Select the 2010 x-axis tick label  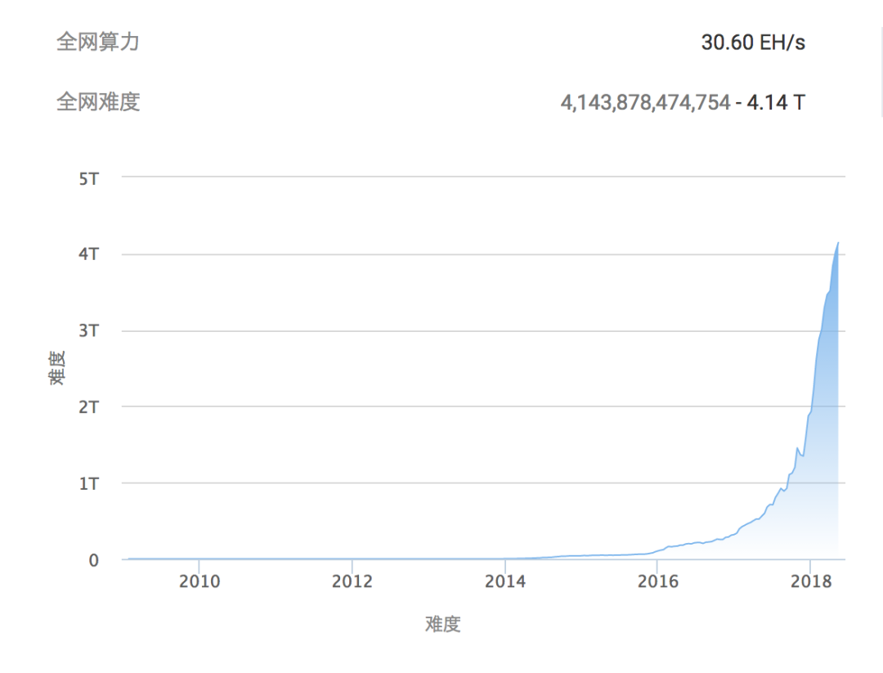click(199, 581)
